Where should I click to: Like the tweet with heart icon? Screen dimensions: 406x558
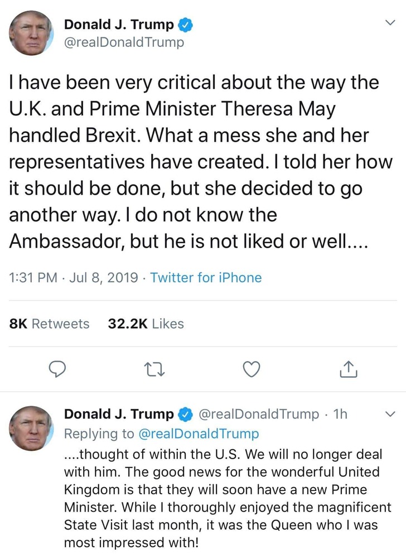253,369
